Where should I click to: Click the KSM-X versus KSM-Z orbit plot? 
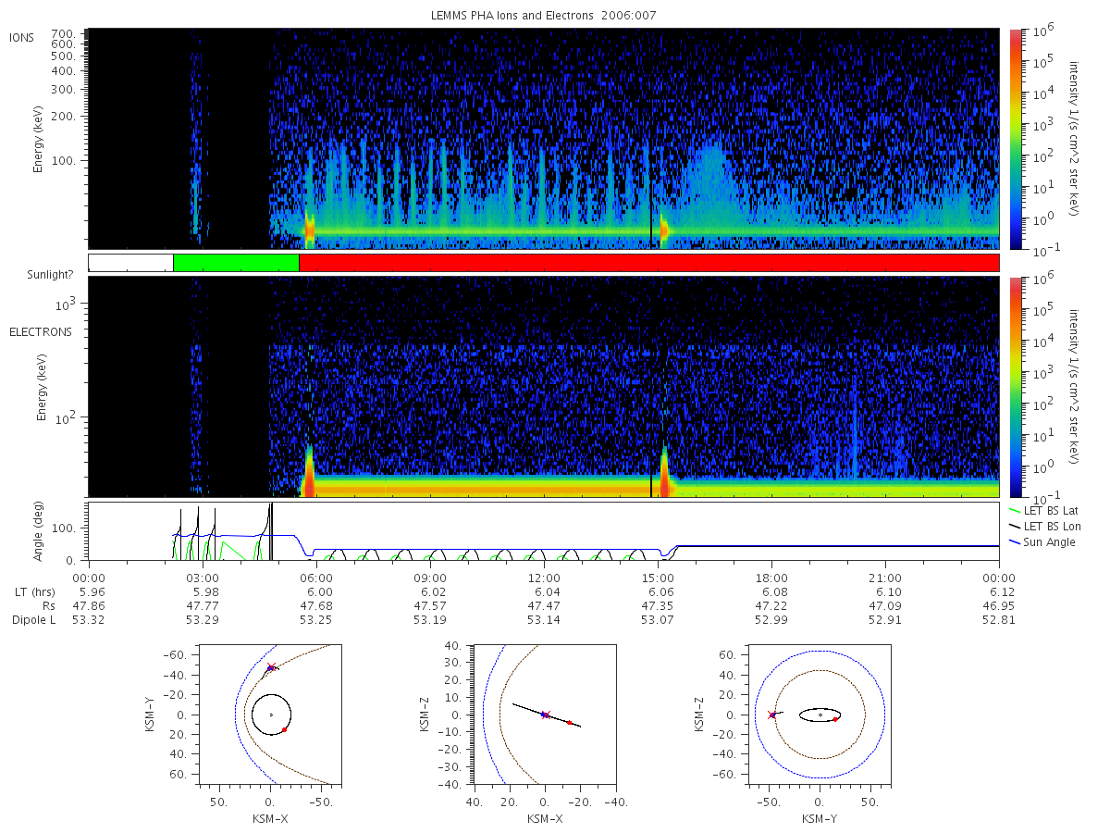(x=544, y=715)
